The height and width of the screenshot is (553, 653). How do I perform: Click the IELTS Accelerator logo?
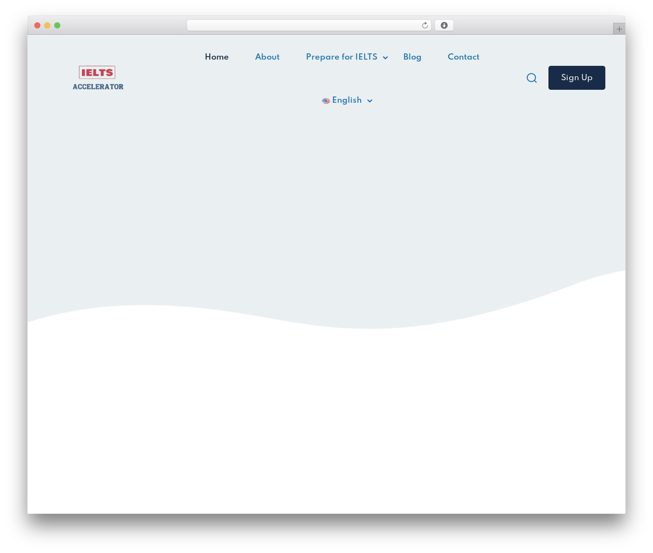pos(98,78)
